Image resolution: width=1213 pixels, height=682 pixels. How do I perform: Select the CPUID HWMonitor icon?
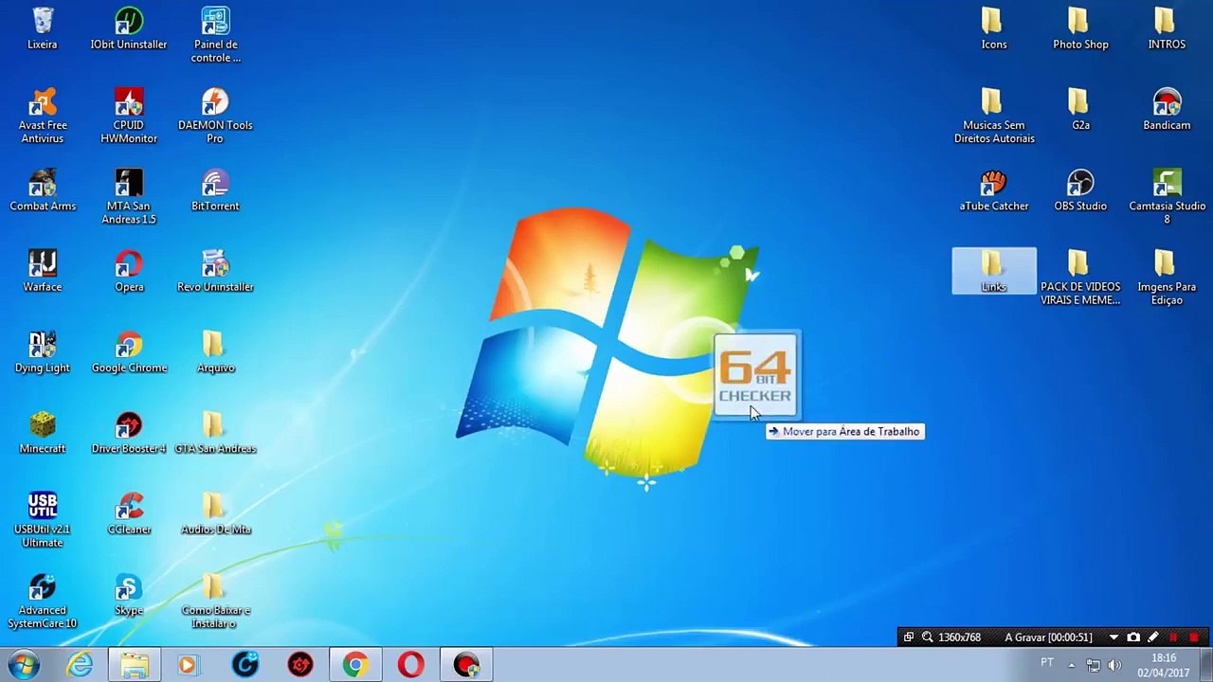pos(129,116)
